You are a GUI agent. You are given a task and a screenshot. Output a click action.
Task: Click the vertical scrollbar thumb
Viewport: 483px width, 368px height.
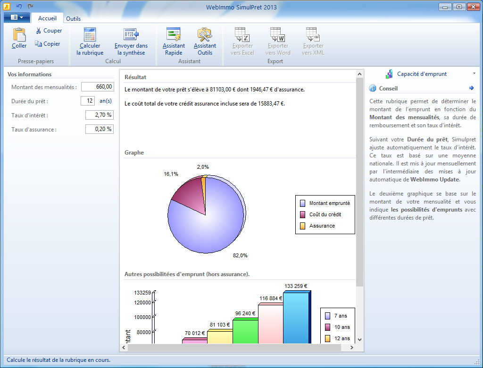[x=359, y=182]
